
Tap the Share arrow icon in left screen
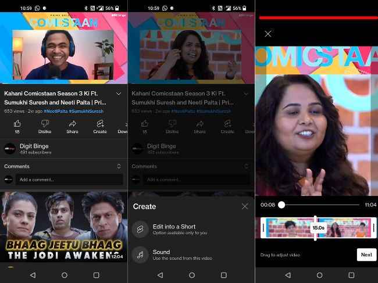pyautogui.click(x=72, y=124)
